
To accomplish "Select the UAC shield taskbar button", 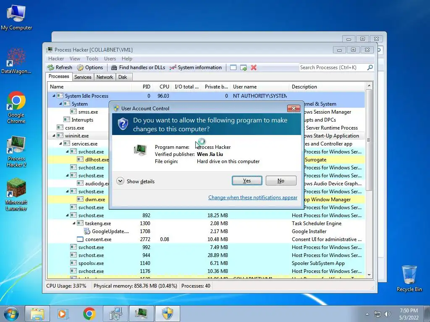I will pyautogui.click(x=168, y=314).
